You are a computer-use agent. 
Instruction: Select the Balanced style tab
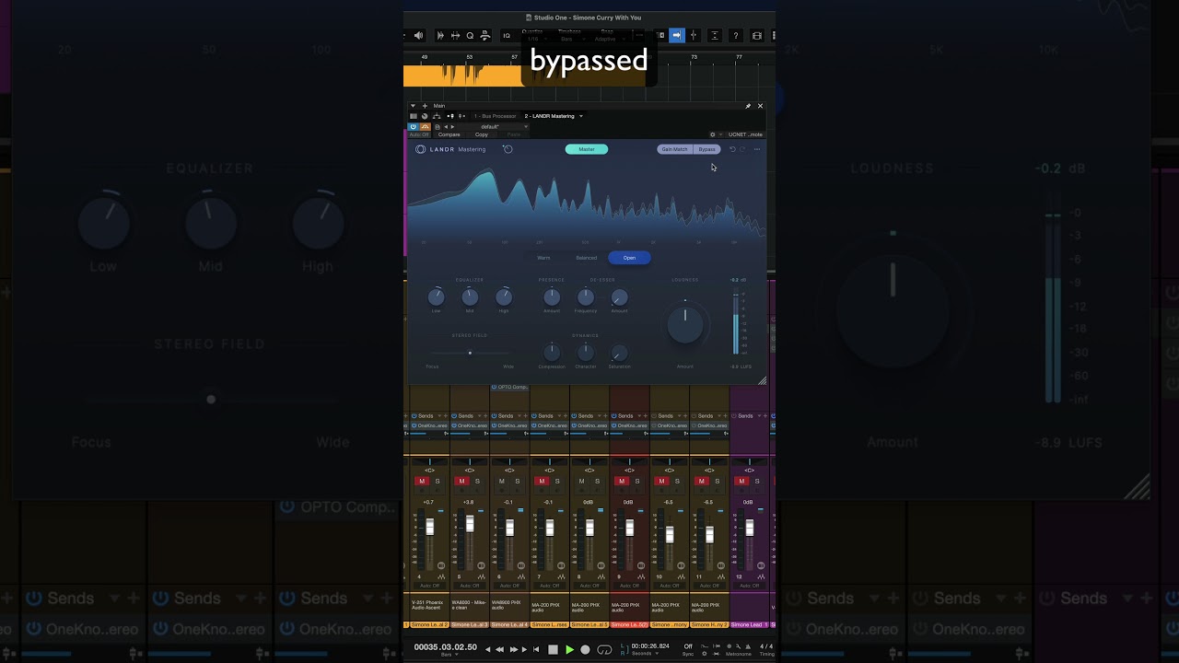point(587,258)
